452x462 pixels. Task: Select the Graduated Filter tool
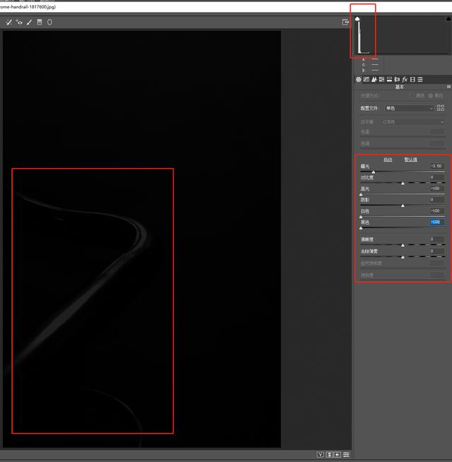point(40,22)
